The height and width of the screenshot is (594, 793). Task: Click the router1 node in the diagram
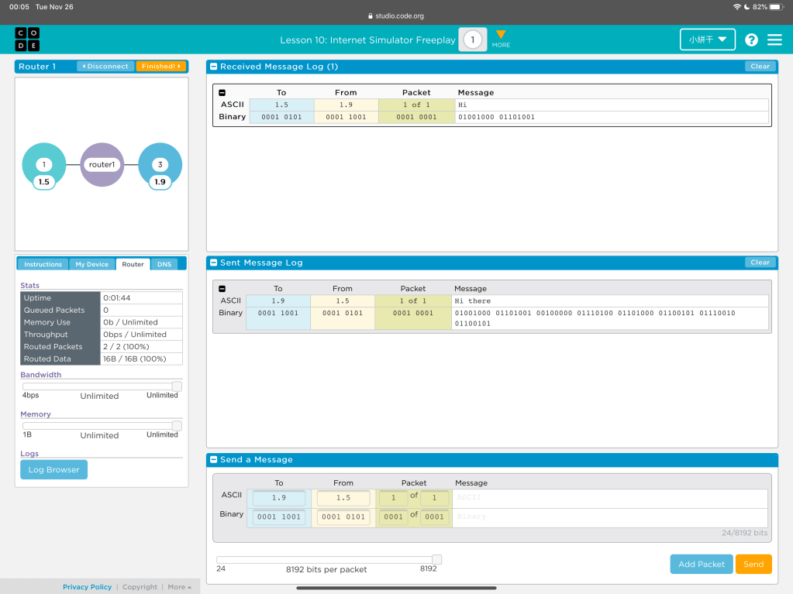[102, 165]
